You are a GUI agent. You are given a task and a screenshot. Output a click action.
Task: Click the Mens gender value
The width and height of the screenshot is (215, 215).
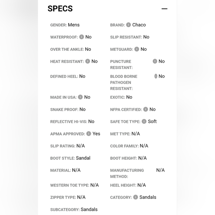74,25
